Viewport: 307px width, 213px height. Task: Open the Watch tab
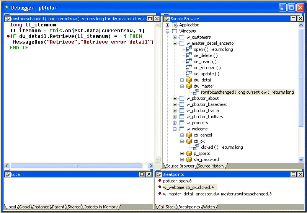point(209,207)
